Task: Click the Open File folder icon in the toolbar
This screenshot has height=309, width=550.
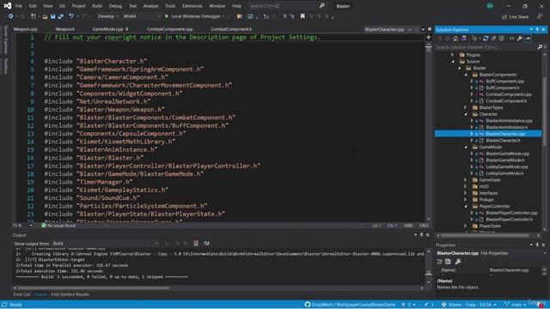Action: point(45,16)
